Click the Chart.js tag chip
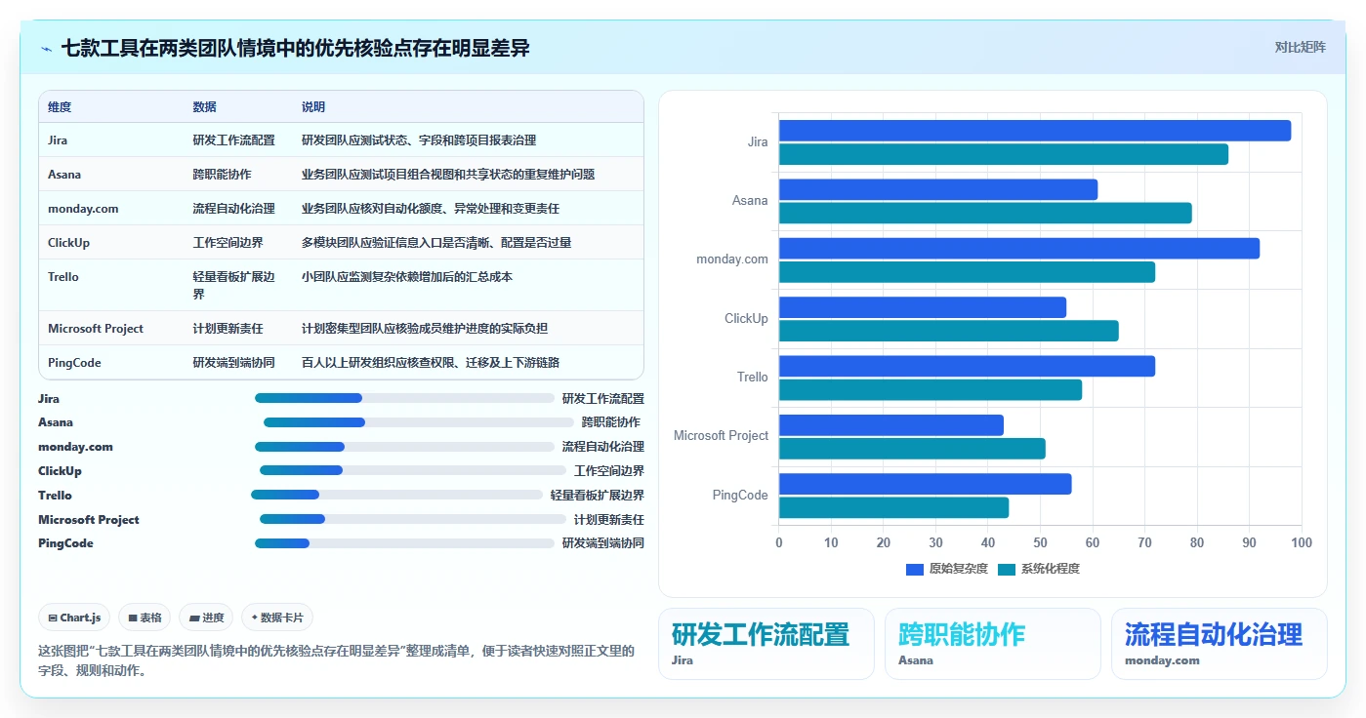The width and height of the screenshot is (1366, 718). click(x=74, y=618)
